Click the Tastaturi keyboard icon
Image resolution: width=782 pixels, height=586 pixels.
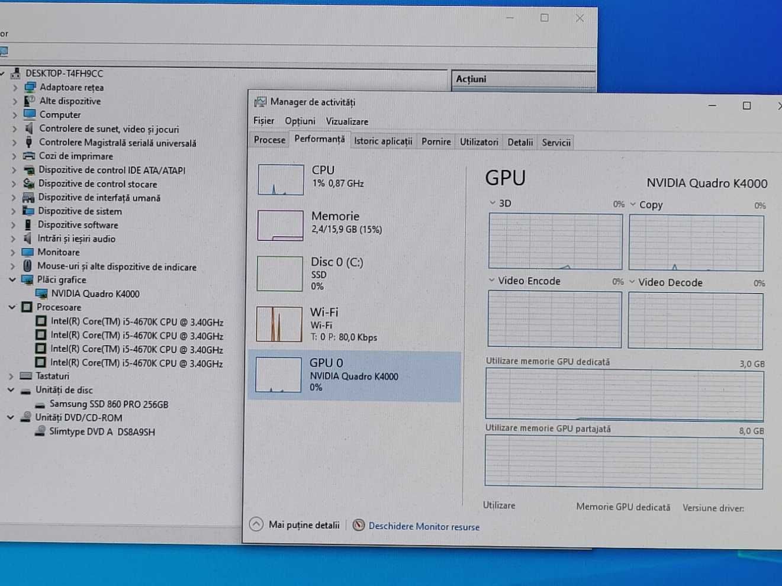[25, 376]
